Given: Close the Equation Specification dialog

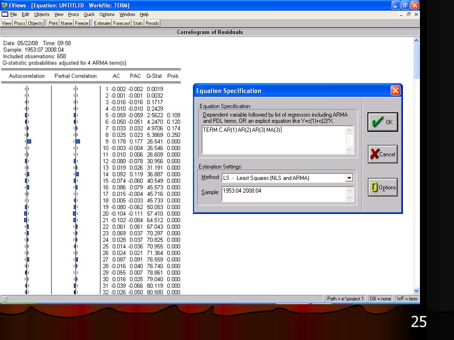Looking at the screenshot, I should tap(395, 91).
